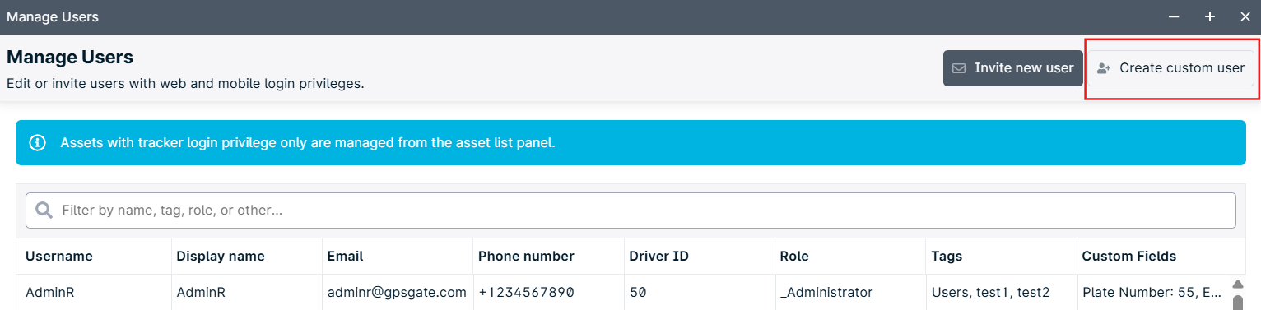This screenshot has width=1261, height=310.
Task: Focus the filter by name search field
Action: tap(630, 211)
